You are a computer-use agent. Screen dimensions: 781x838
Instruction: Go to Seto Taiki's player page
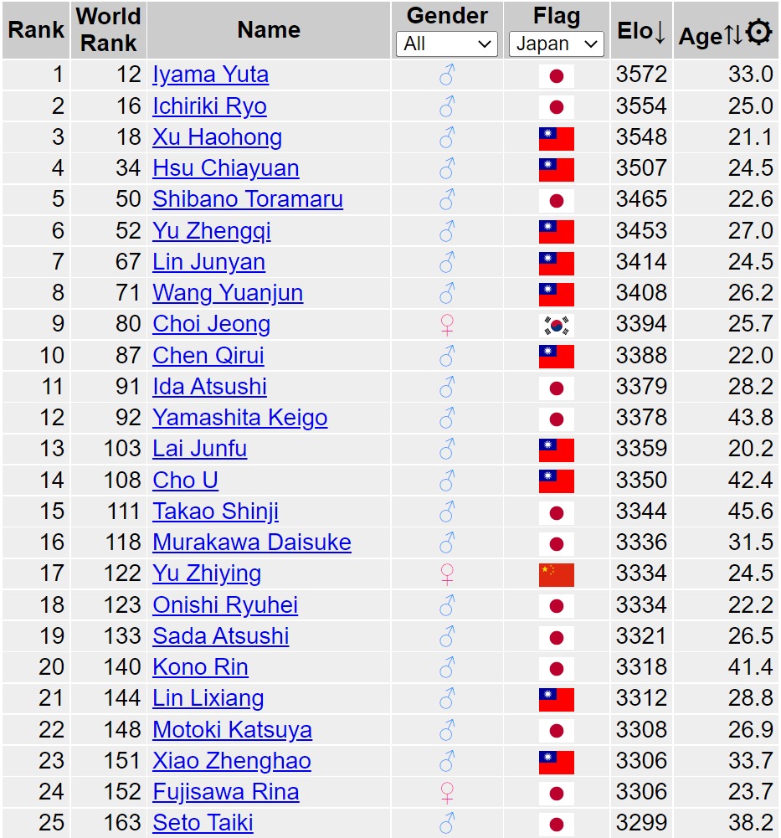click(203, 823)
